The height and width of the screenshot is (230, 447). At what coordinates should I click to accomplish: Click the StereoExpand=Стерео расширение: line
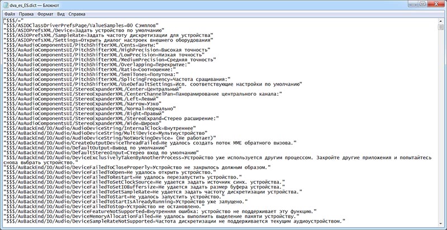(111, 119)
